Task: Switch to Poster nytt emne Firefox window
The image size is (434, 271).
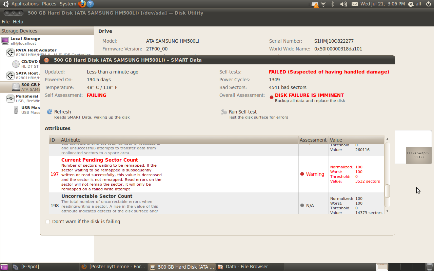Action: [x=114, y=267]
